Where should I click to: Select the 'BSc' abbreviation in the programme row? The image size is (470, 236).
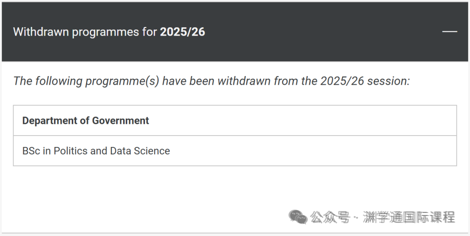tap(31, 151)
